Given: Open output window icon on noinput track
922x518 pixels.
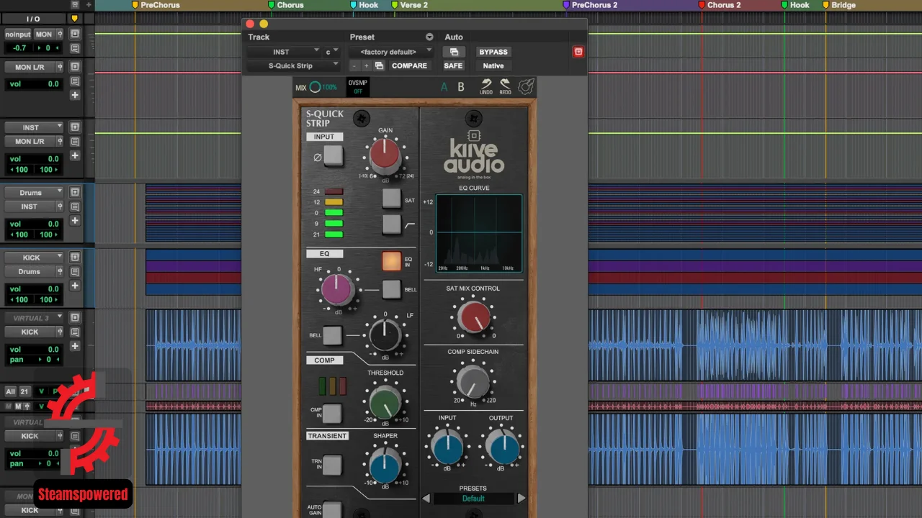Looking at the screenshot, I should tap(75, 34).
